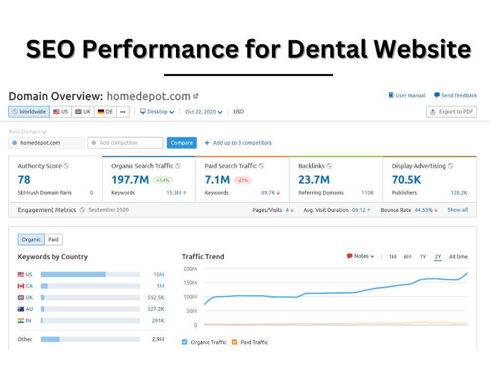Click the 10M US keywords count
The height and width of the screenshot is (373, 497).
tap(159, 275)
